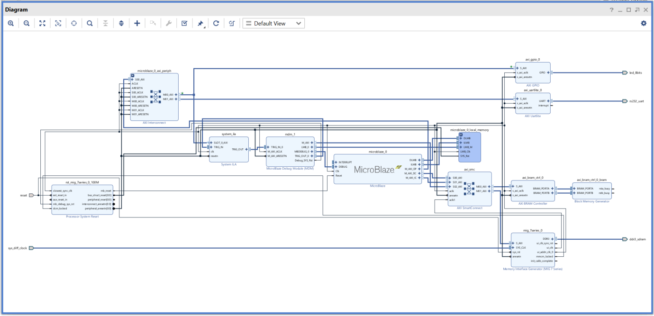The height and width of the screenshot is (316, 654).
Task: Select the rs232_uart output port symbol
Action: pyautogui.click(x=625, y=101)
